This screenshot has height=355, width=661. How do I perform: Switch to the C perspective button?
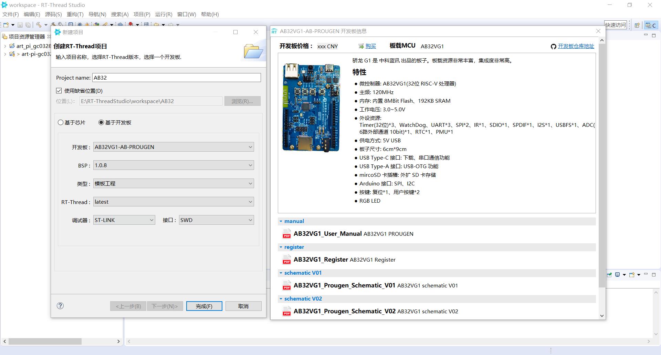click(x=651, y=25)
